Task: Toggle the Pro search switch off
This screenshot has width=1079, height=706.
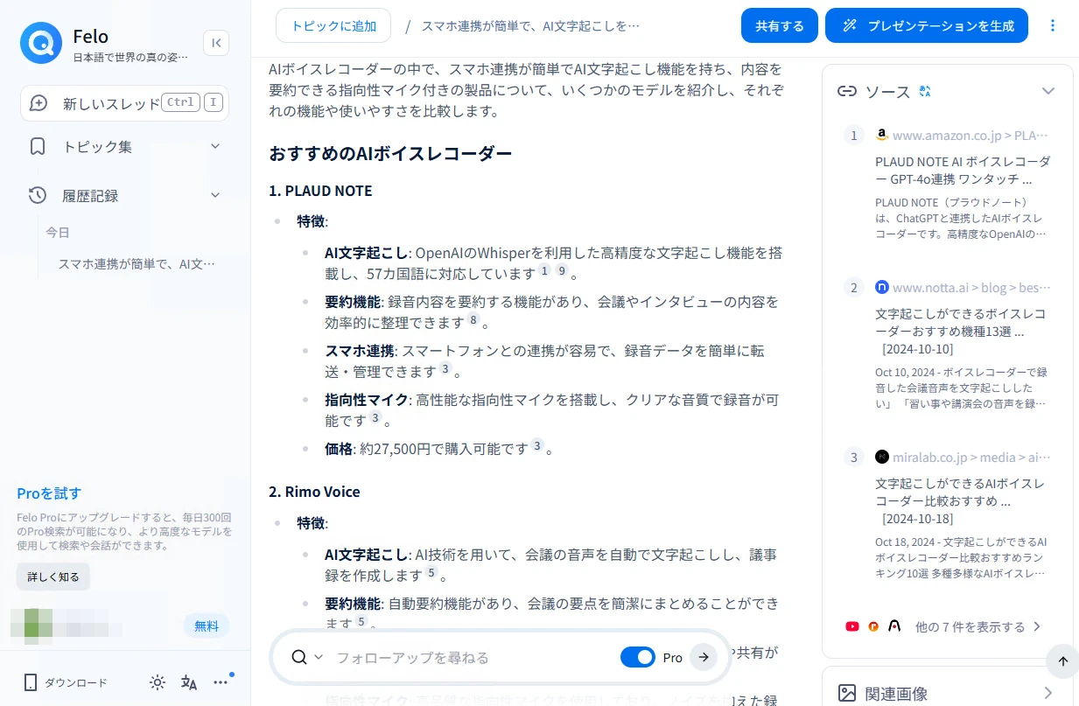Action: click(x=637, y=657)
